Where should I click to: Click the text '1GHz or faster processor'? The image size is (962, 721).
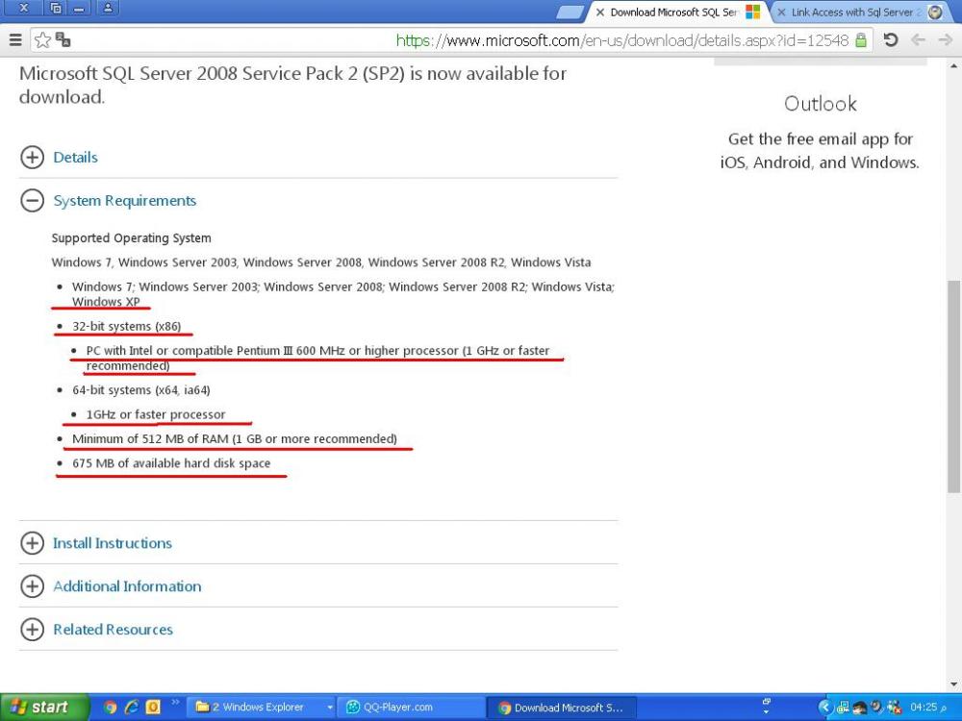coord(156,415)
